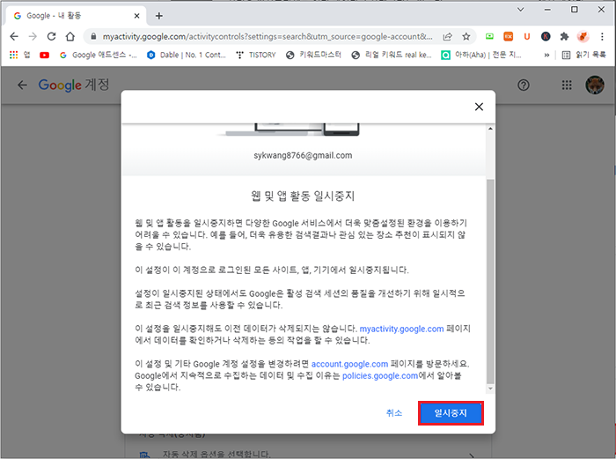Image resolution: width=616 pixels, height=459 pixels.
Task: Open the Apps grid bookmark
Action: (19, 56)
